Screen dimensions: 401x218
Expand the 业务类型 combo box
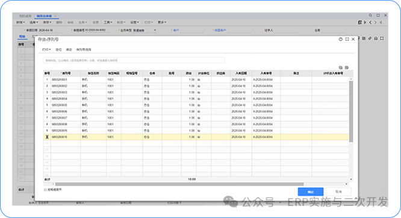[145, 30]
